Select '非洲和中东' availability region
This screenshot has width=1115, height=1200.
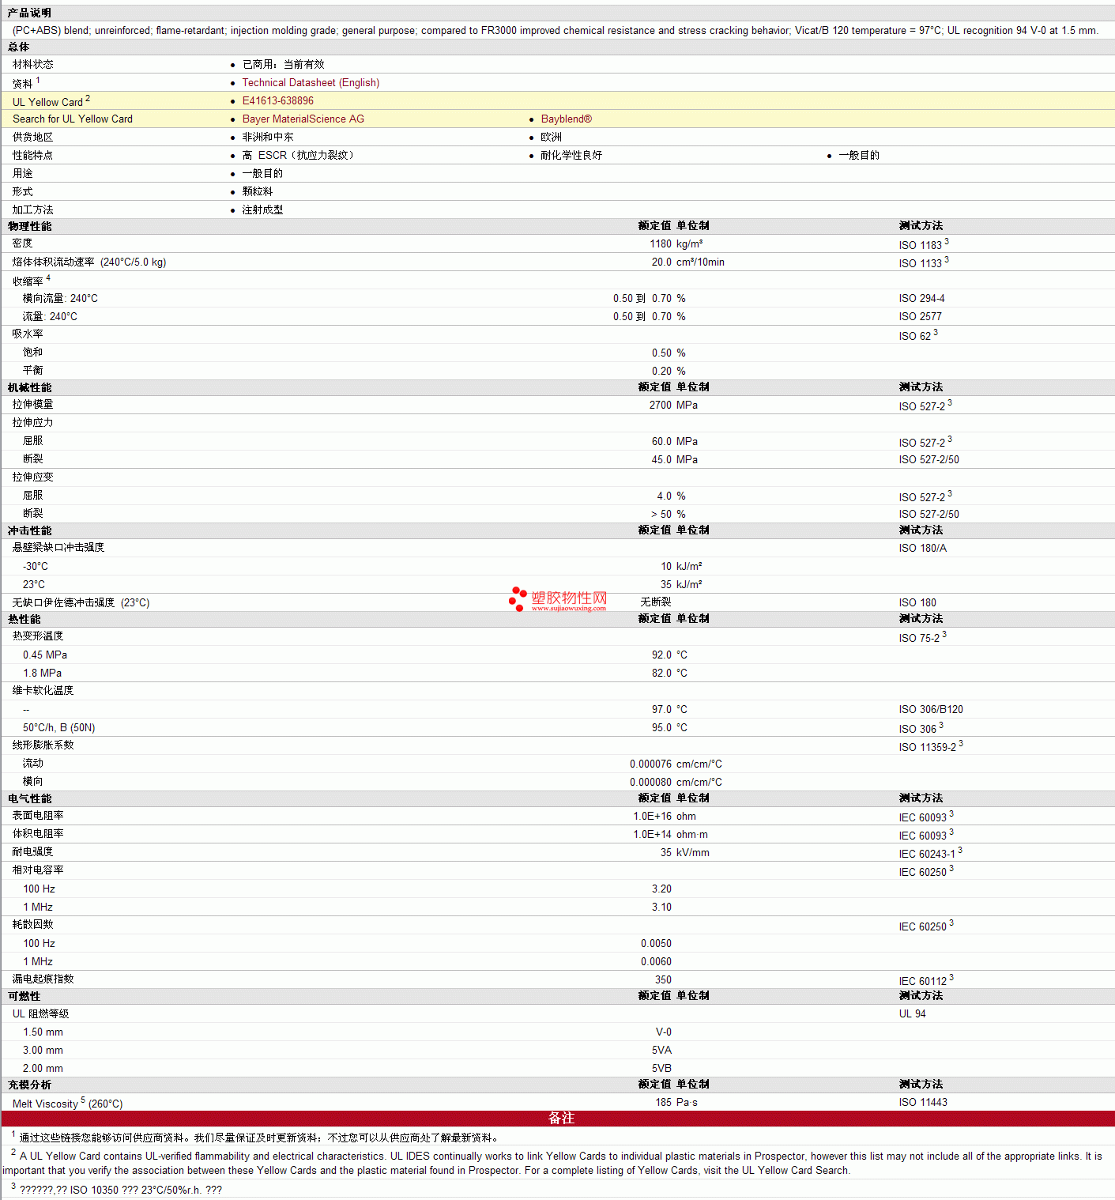267,137
